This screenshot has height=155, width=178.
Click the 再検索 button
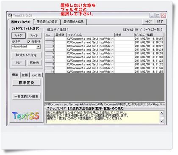pyautogui.click(x=34, y=63)
